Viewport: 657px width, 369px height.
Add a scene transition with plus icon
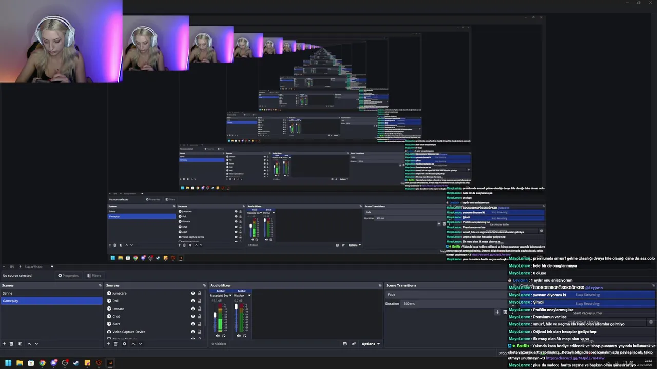(x=497, y=312)
